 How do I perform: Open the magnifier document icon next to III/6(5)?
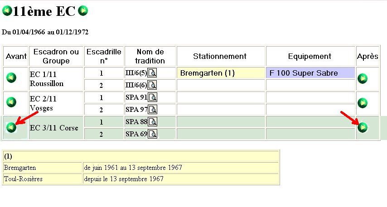[152, 73]
